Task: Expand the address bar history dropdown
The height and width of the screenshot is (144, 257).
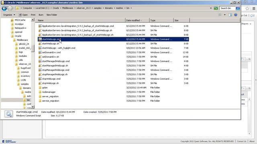Action: [x=211, y=8]
